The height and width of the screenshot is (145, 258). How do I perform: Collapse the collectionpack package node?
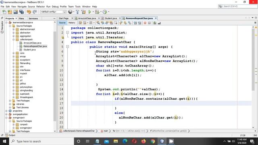tap(13, 39)
